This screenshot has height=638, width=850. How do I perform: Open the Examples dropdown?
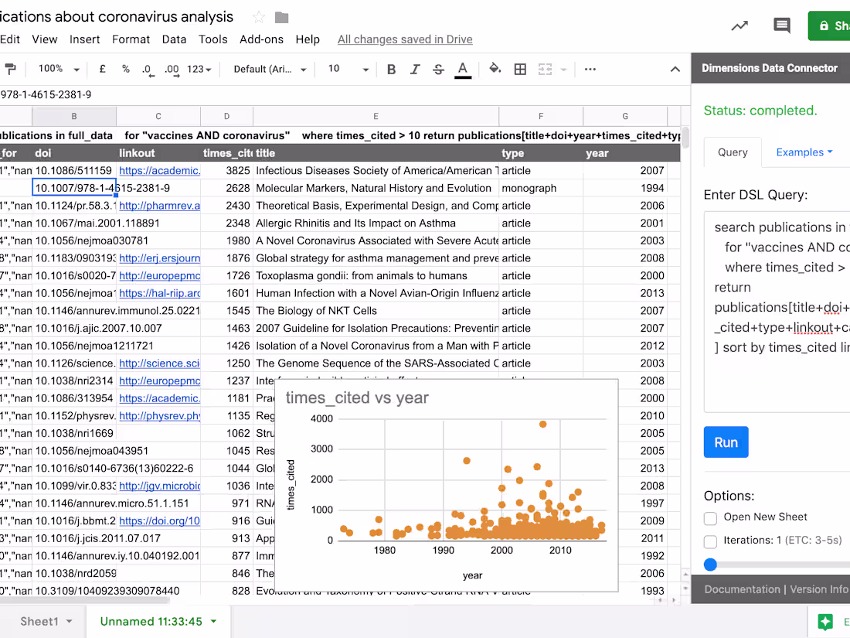coord(804,152)
